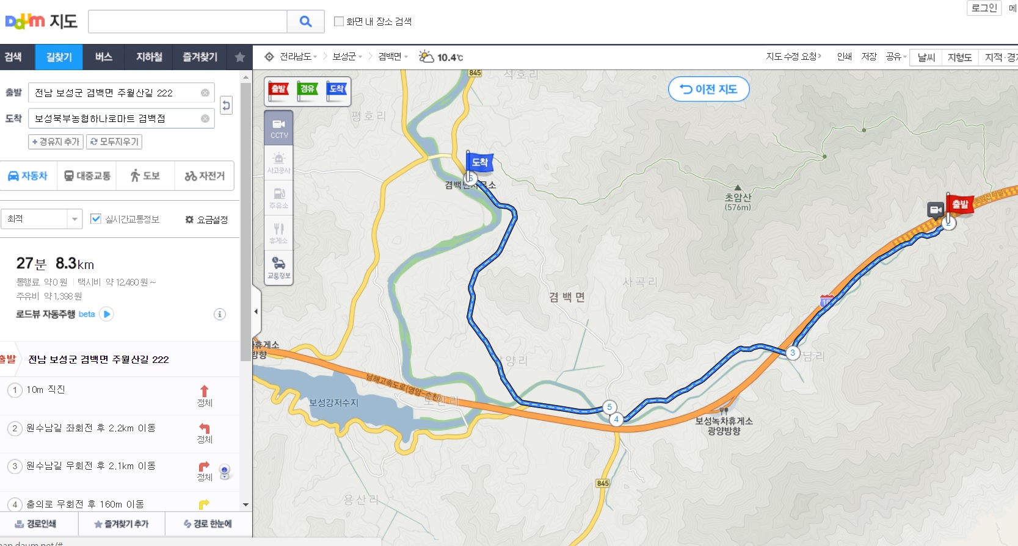Screen dimensions: 1018x546
Task: Clear the departure address field
Action: (205, 93)
